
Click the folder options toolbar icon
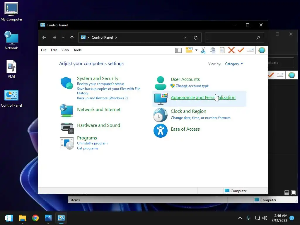(x=189, y=50)
